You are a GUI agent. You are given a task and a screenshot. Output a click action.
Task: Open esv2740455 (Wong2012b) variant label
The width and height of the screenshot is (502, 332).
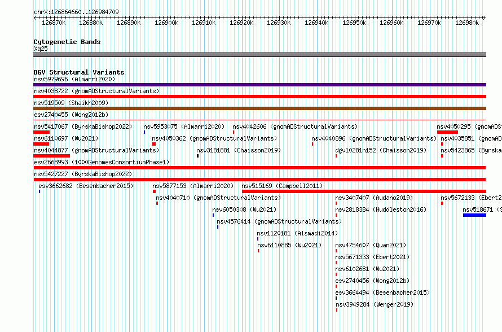71,115
